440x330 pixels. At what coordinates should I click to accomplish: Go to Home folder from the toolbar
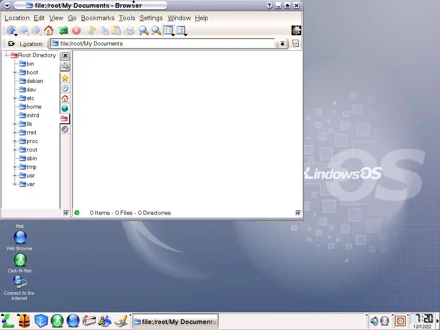pyautogui.click(x=49, y=31)
